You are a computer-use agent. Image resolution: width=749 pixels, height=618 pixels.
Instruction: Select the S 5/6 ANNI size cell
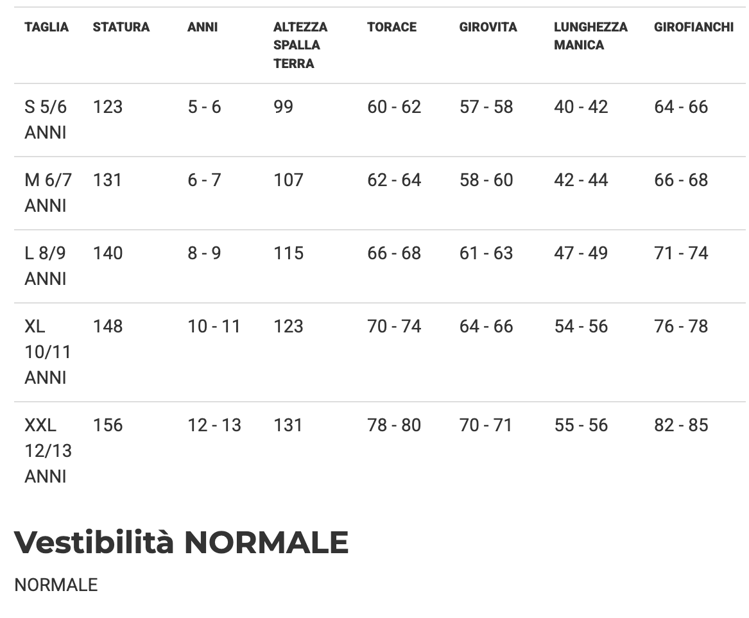pos(46,119)
